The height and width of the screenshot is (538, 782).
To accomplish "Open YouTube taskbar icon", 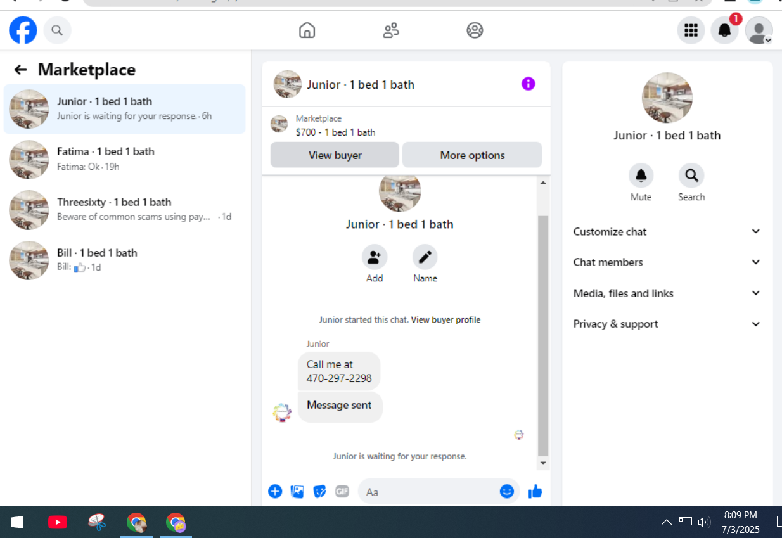I will pyautogui.click(x=58, y=522).
